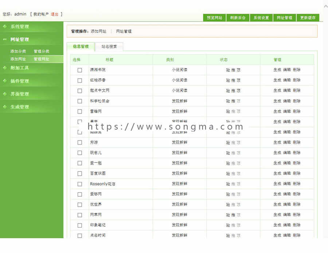The image size is (328, 253).
Task: Check the box for 潇湘书院 row
Action: [80, 70]
